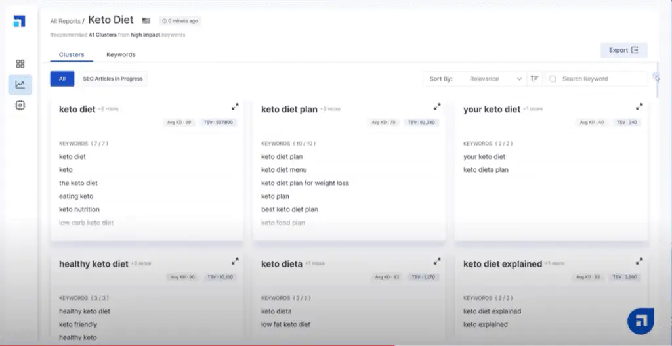Image resolution: width=672 pixels, height=346 pixels.
Task: Click keyword 'keto friendly'
Action: pyautogui.click(x=78, y=324)
